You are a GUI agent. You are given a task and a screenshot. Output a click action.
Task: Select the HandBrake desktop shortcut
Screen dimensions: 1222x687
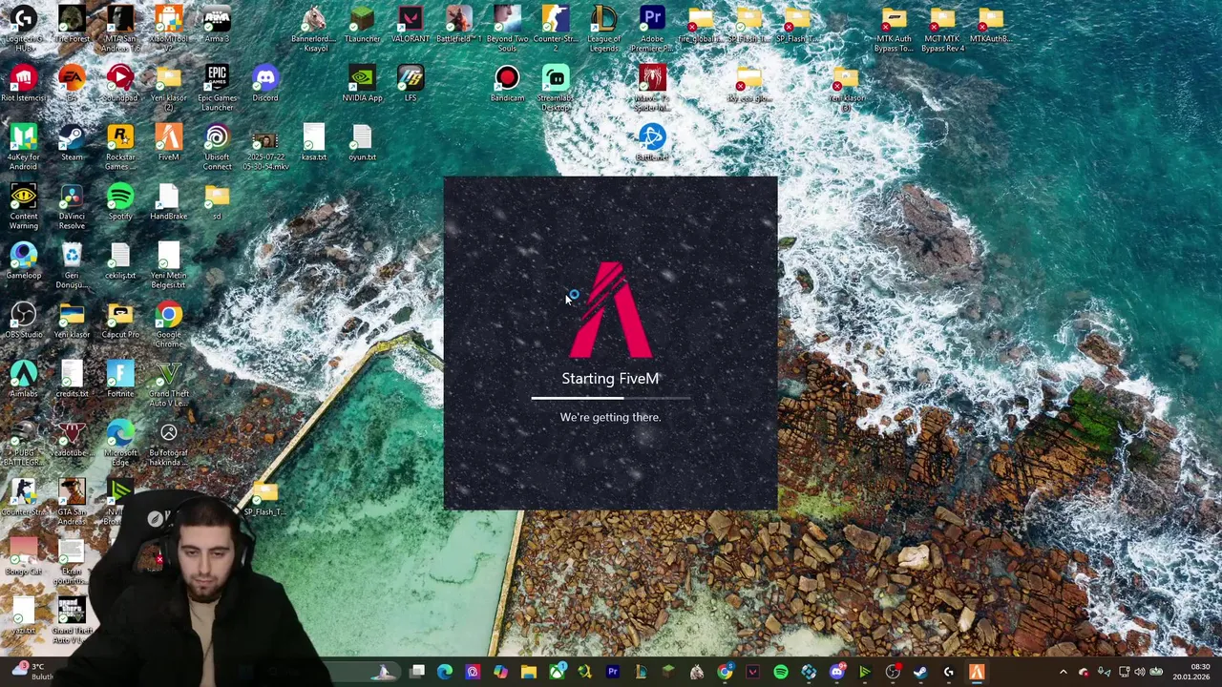pos(169,202)
